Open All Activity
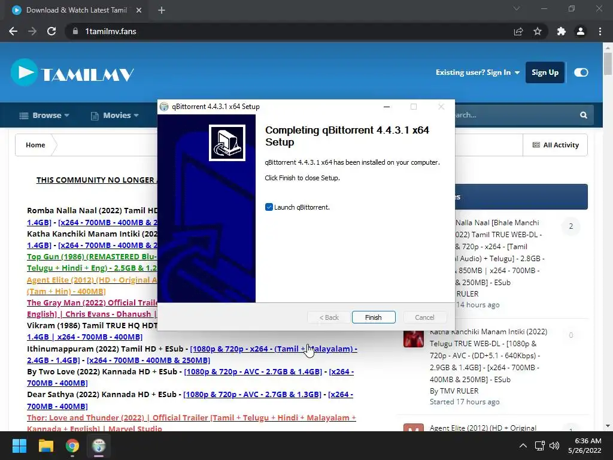This screenshot has height=460, width=613. coord(555,145)
